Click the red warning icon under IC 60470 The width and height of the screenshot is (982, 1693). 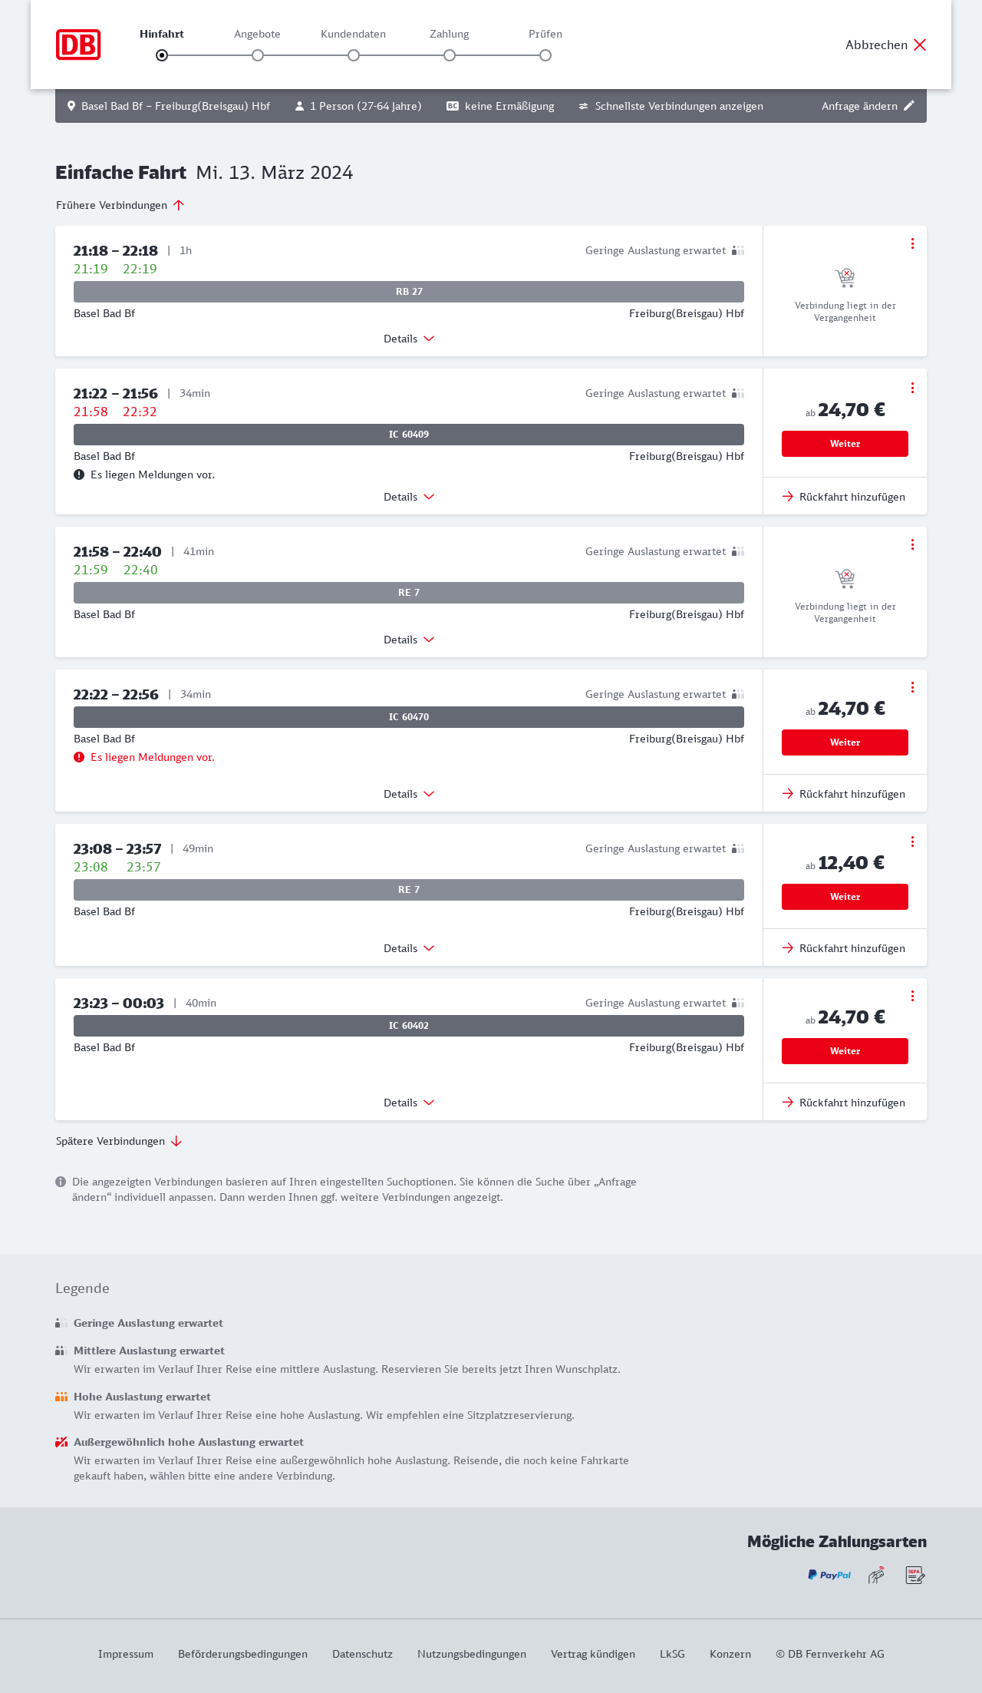tap(79, 757)
